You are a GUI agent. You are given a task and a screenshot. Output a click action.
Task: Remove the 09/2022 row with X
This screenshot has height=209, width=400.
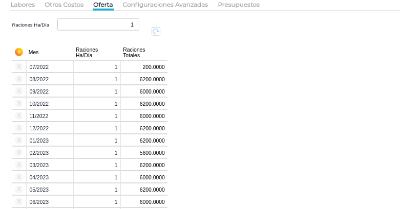click(x=19, y=91)
